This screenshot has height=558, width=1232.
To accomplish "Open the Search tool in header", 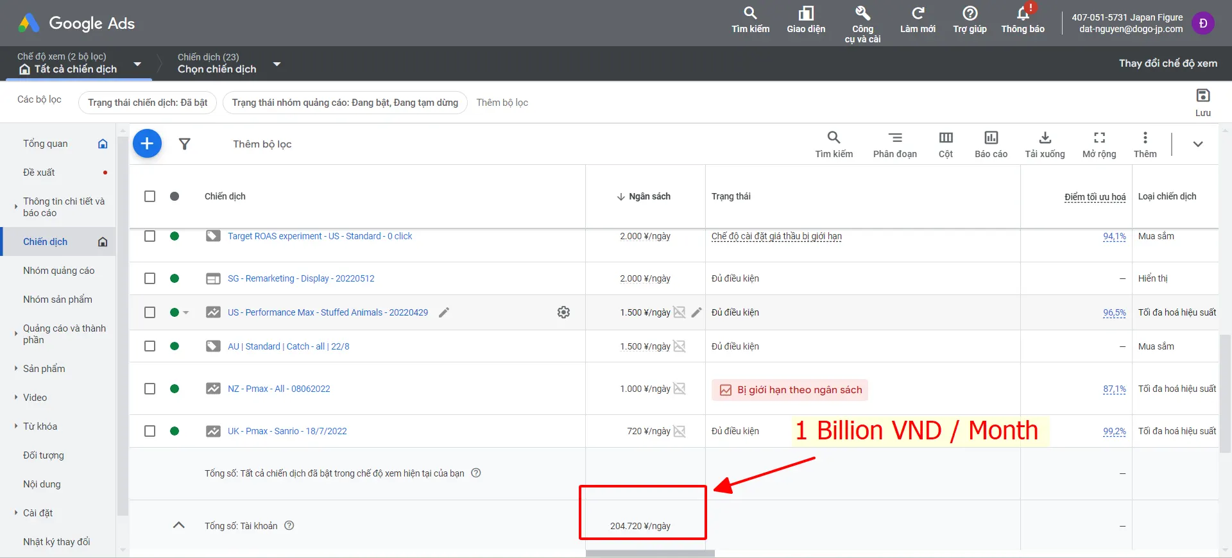I will point(750,21).
